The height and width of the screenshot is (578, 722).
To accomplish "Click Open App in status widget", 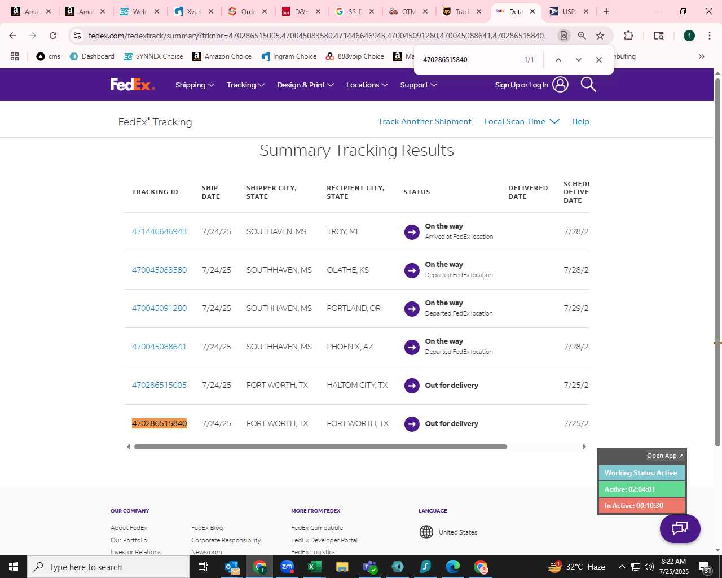I will point(665,456).
